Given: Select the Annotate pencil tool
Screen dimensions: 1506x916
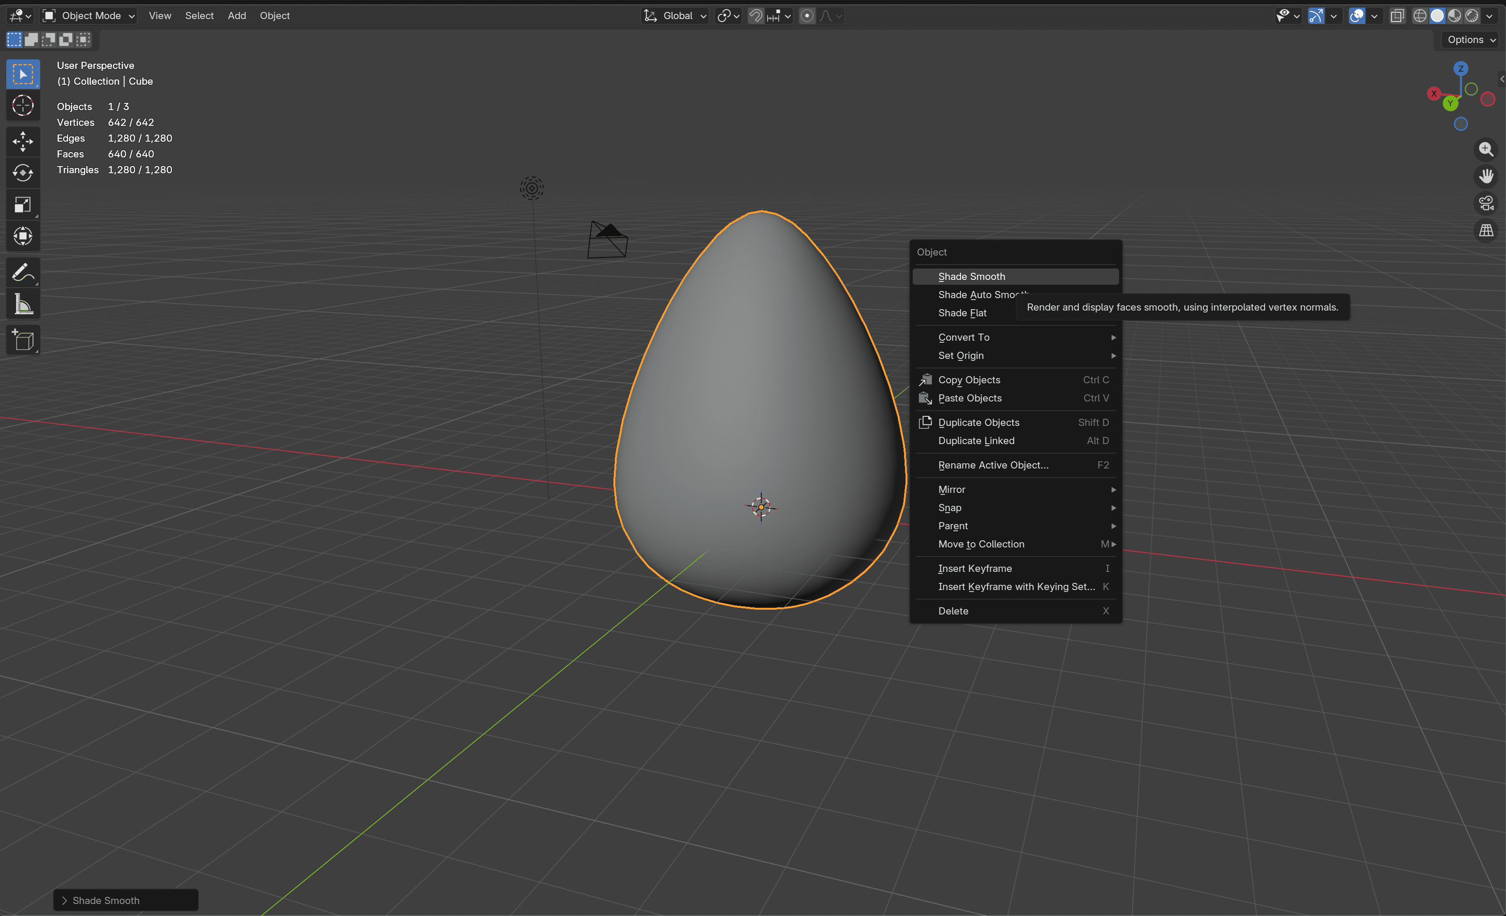Looking at the screenshot, I should click(23, 272).
